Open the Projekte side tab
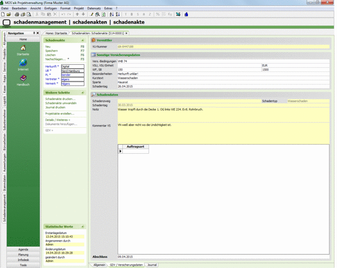The image size is (337, 268). click(x=4, y=54)
